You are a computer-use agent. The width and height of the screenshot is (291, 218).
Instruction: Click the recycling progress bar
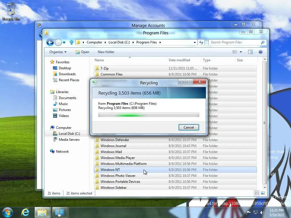pyautogui.click(x=149, y=115)
